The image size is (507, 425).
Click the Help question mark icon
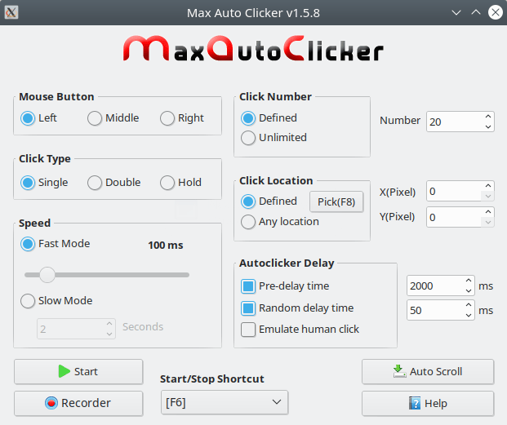[415, 403]
